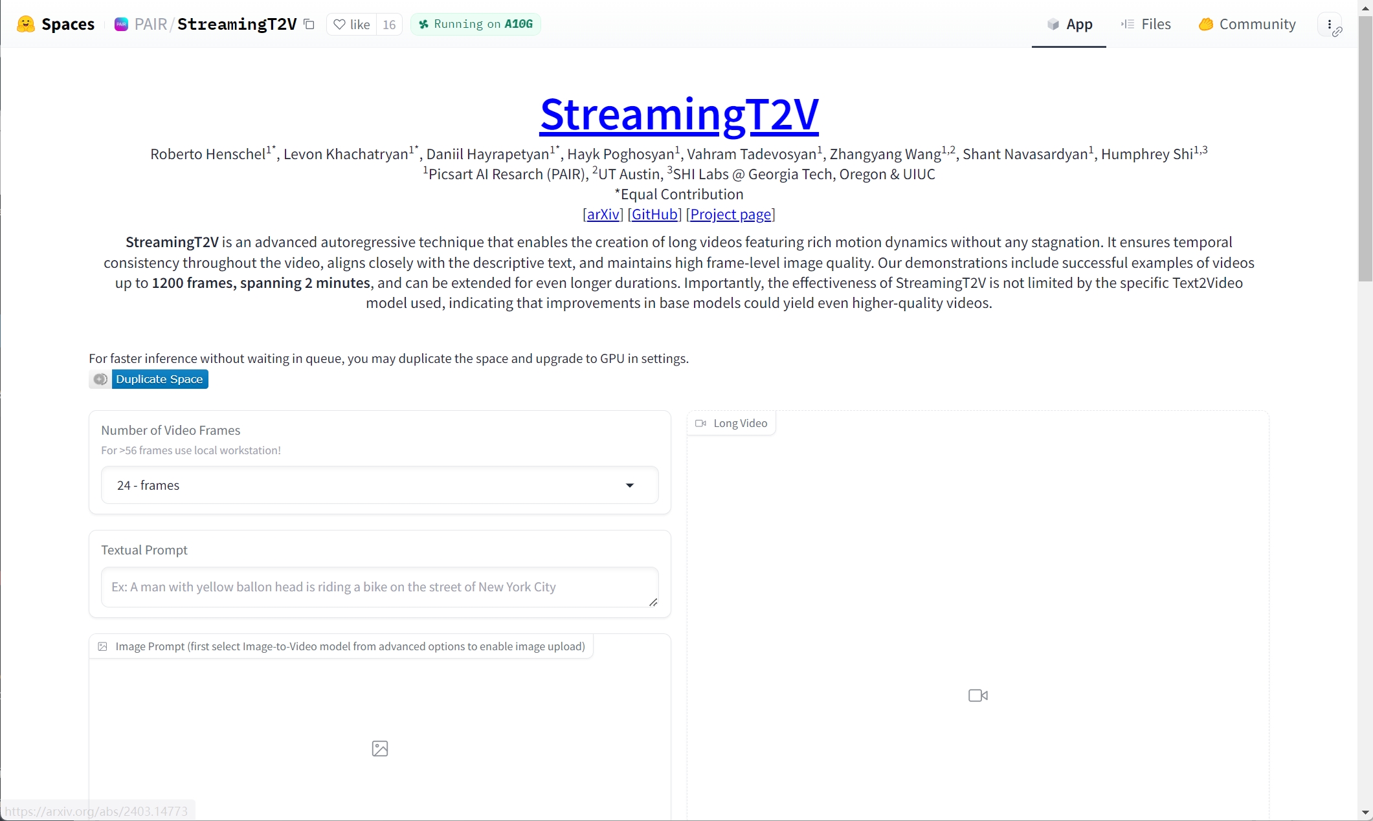Viewport: 1373px width, 821px height.
Task: Click the dropdown arrow beside 24 - frames
Action: pos(630,485)
